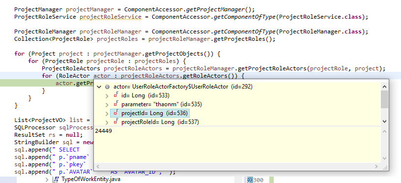This screenshot has width=401, height=183.
Task: Click the SQLProcessor sqlProcess line
Action: (54, 127)
